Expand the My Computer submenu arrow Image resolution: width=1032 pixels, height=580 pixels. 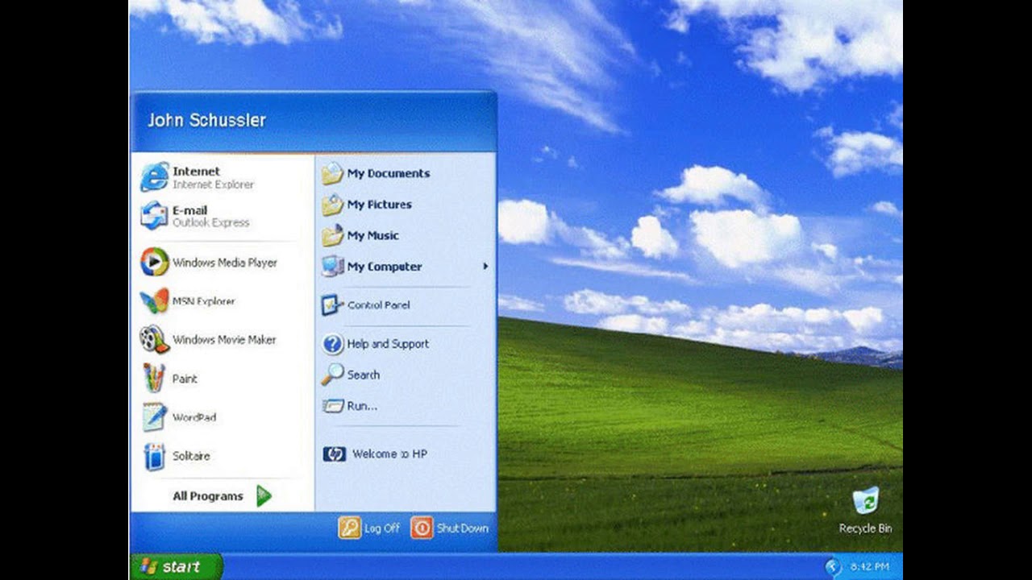[x=485, y=266]
